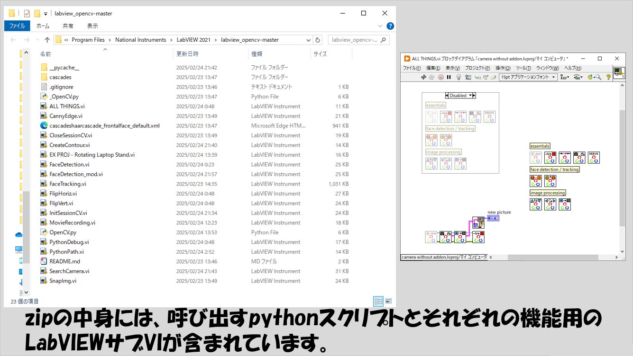
Task: Click the new picture indicator terminal
Action: (493, 218)
